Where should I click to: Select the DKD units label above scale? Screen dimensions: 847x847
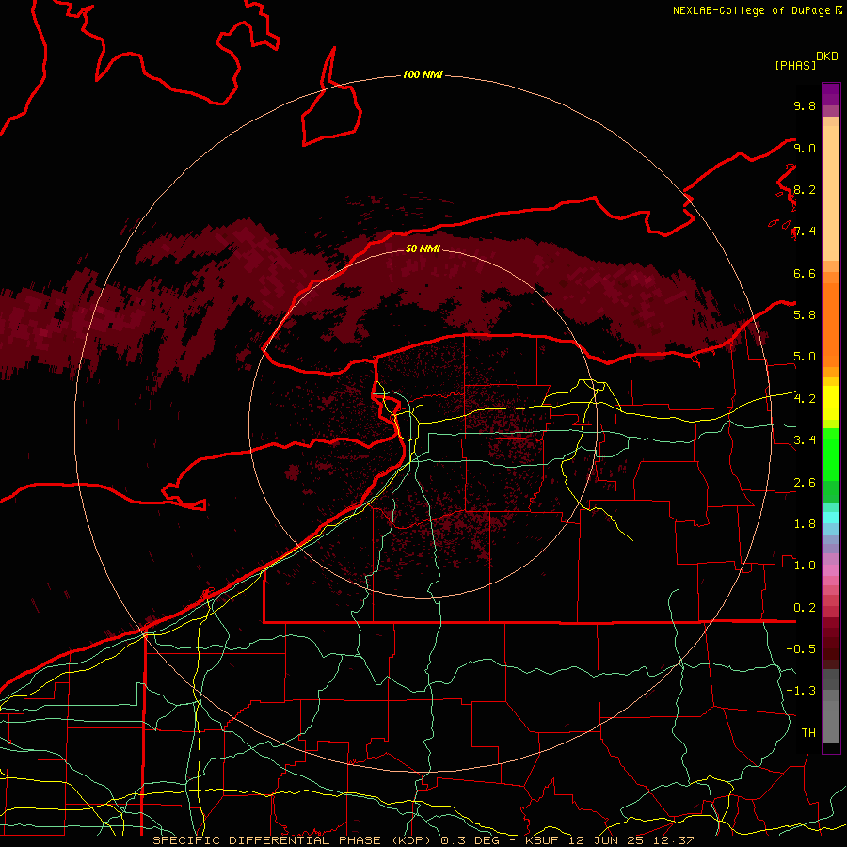point(827,56)
